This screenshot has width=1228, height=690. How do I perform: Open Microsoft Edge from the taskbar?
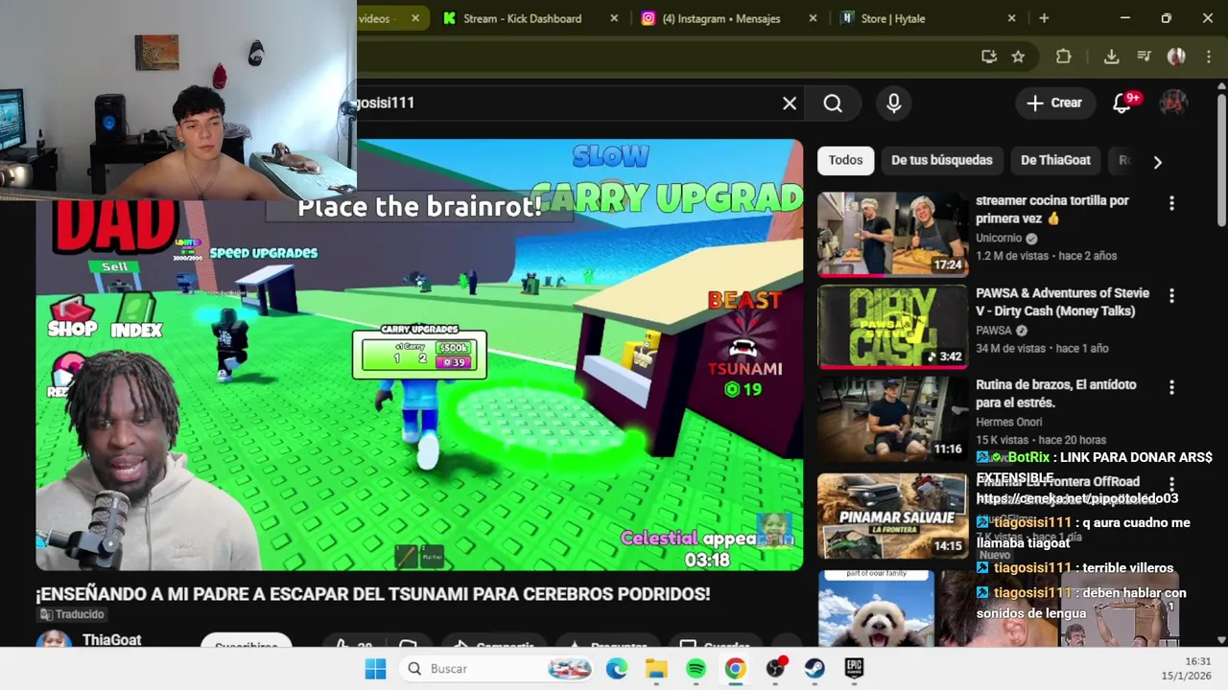point(616,669)
